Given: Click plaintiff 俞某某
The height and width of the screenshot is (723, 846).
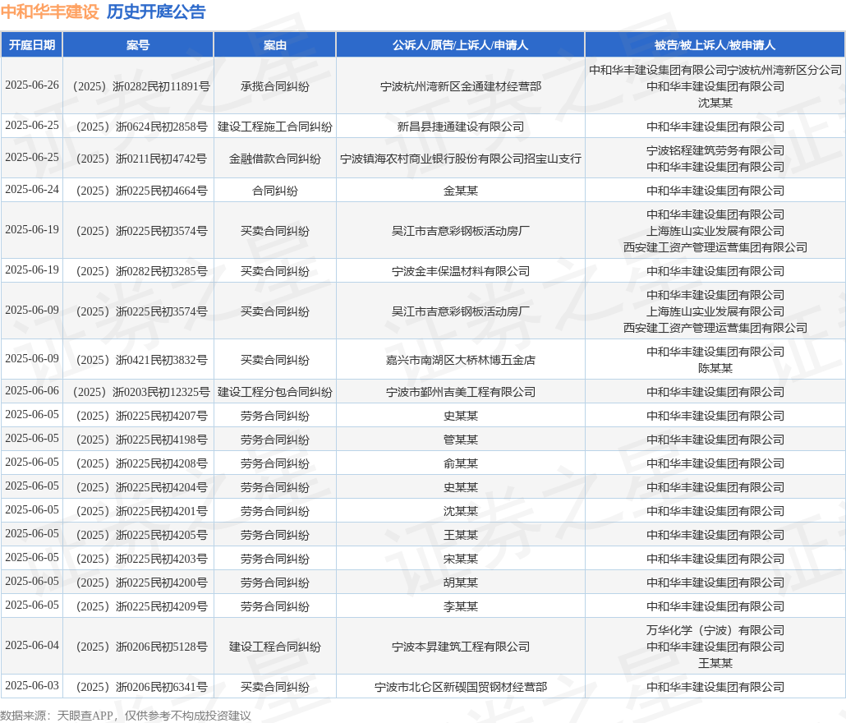Looking at the screenshot, I should [x=460, y=463].
